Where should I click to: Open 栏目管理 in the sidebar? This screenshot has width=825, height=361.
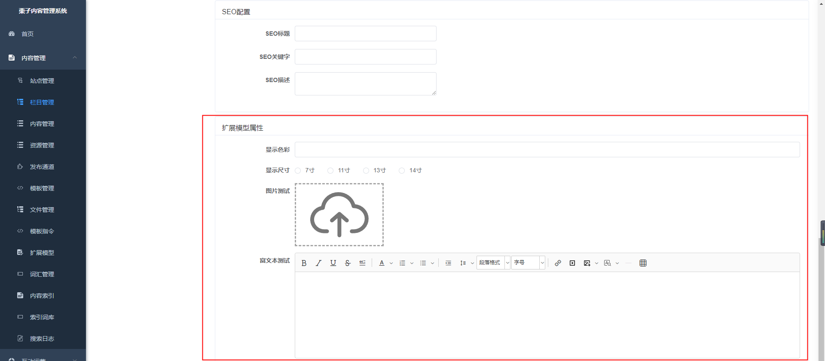point(42,102)
